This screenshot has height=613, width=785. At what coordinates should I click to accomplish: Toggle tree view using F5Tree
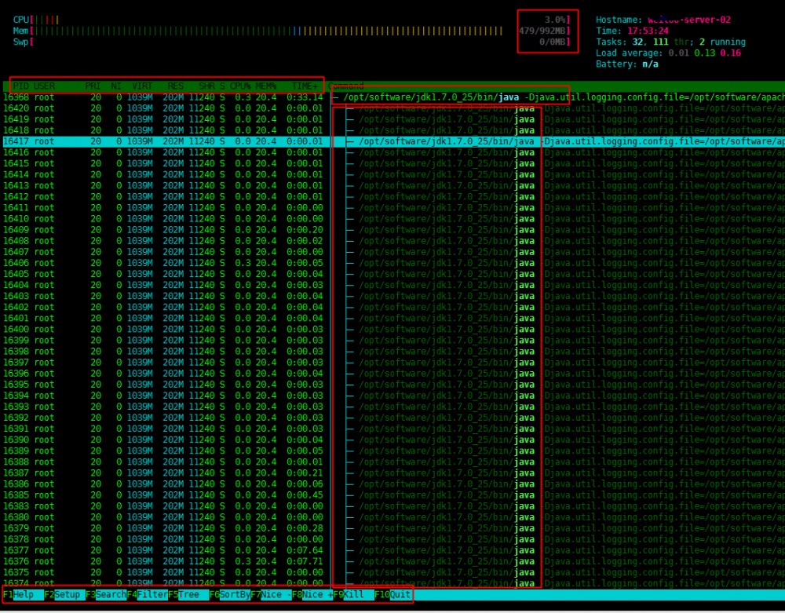[x=188, y=595]
